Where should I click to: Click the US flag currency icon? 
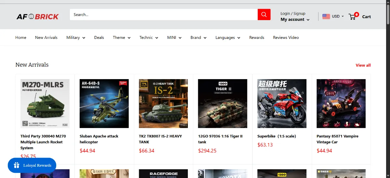pyautogui.click(x=326, y=16)
